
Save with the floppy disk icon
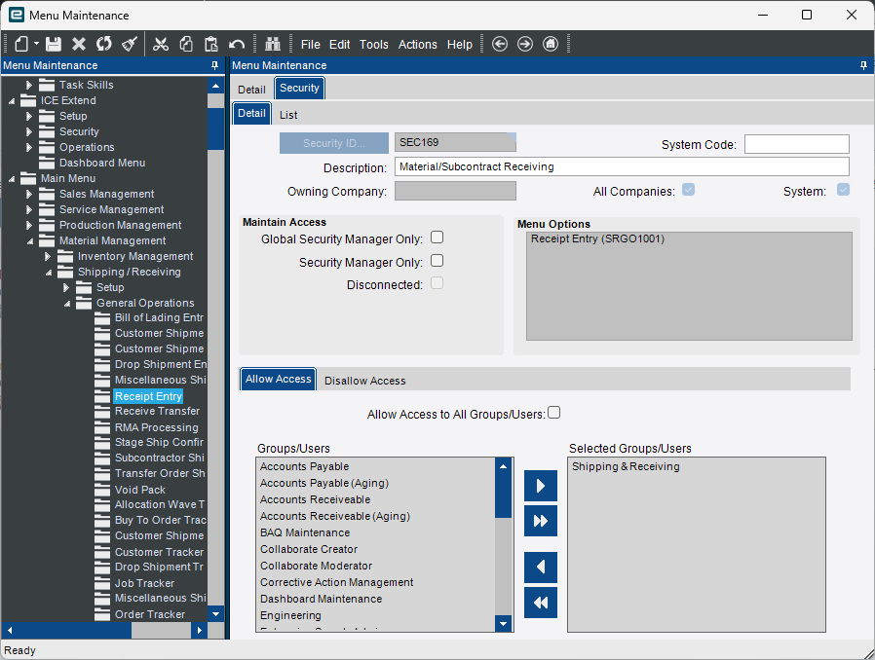[x=54, y=44]
